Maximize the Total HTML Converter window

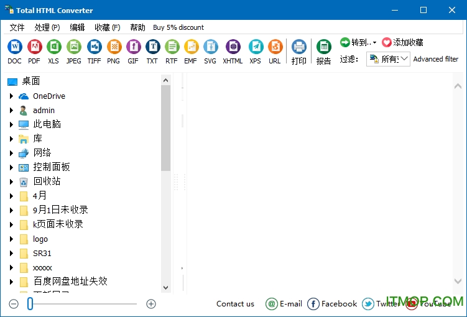click(423, 10)
